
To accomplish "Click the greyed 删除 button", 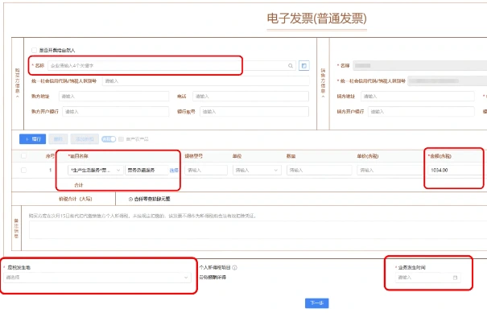I will tap(58, 139).
